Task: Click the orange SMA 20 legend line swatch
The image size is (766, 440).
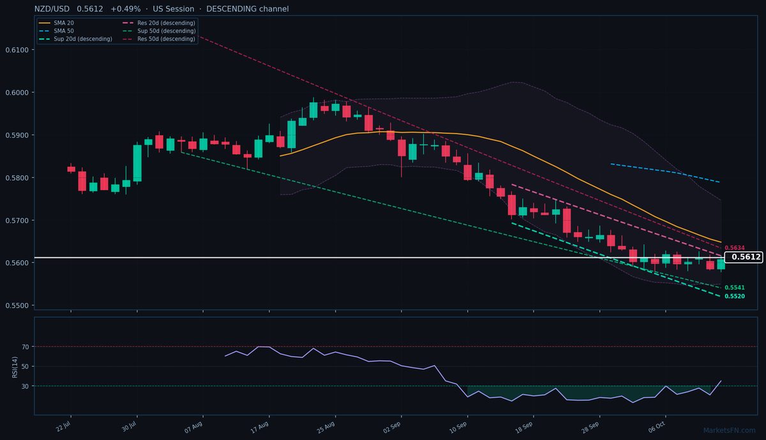Action: (x=44, y=23)
